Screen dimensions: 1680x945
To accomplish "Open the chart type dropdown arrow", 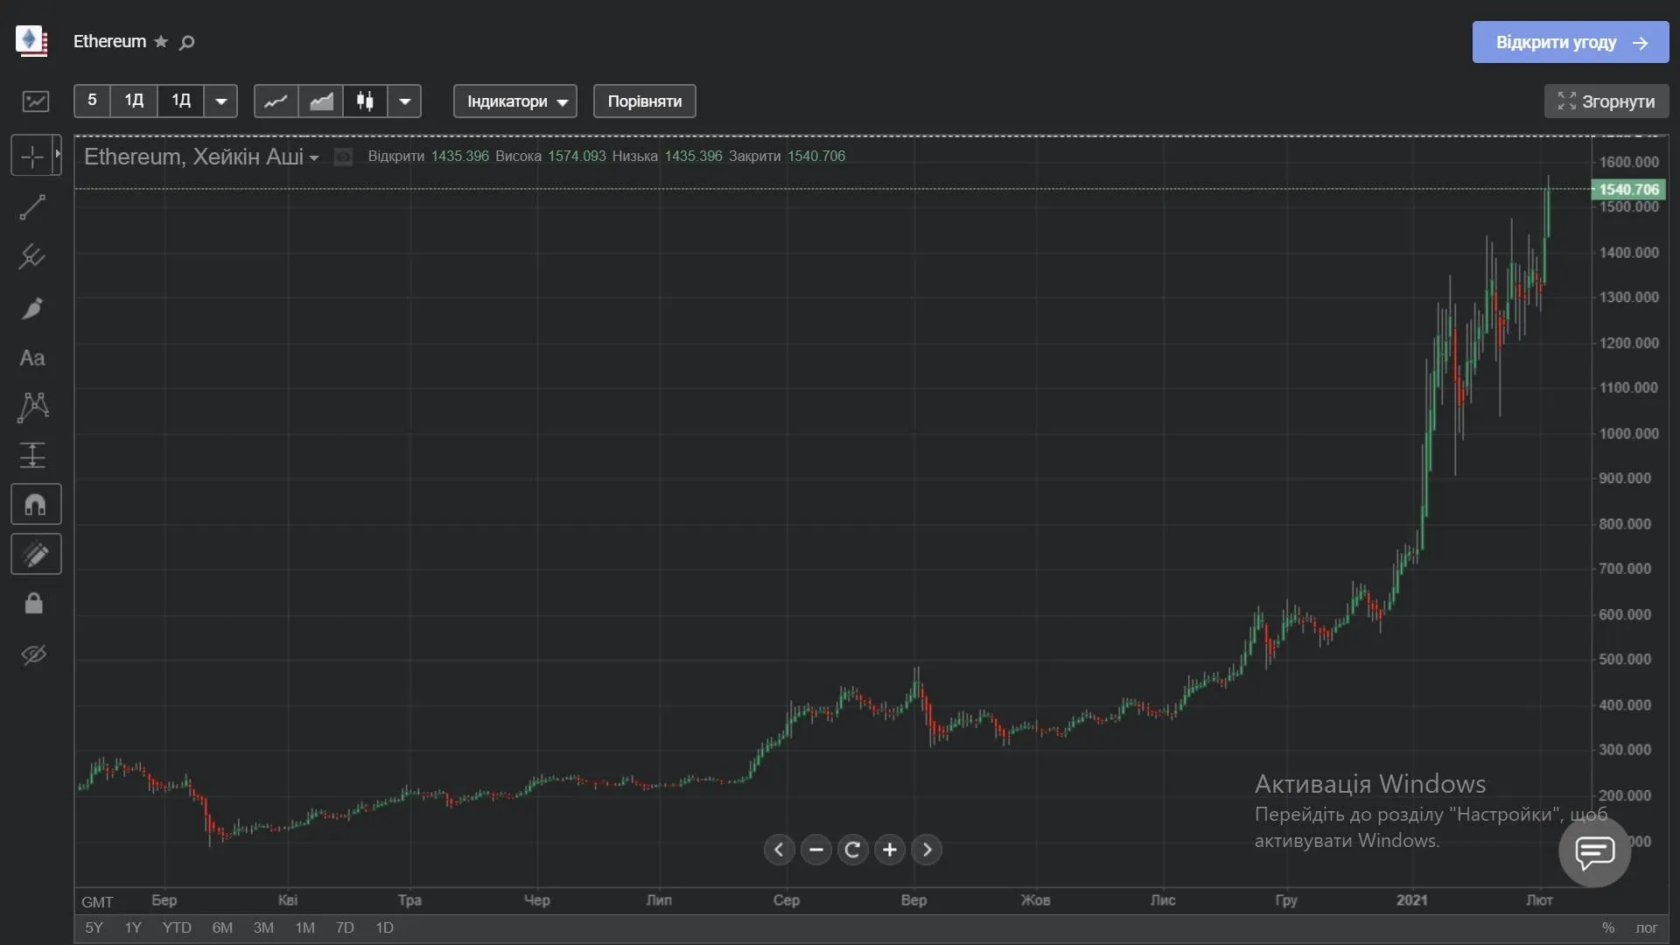I will (405, 101).
